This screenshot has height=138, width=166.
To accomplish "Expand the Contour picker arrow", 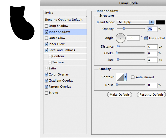I will click(125, 77).
